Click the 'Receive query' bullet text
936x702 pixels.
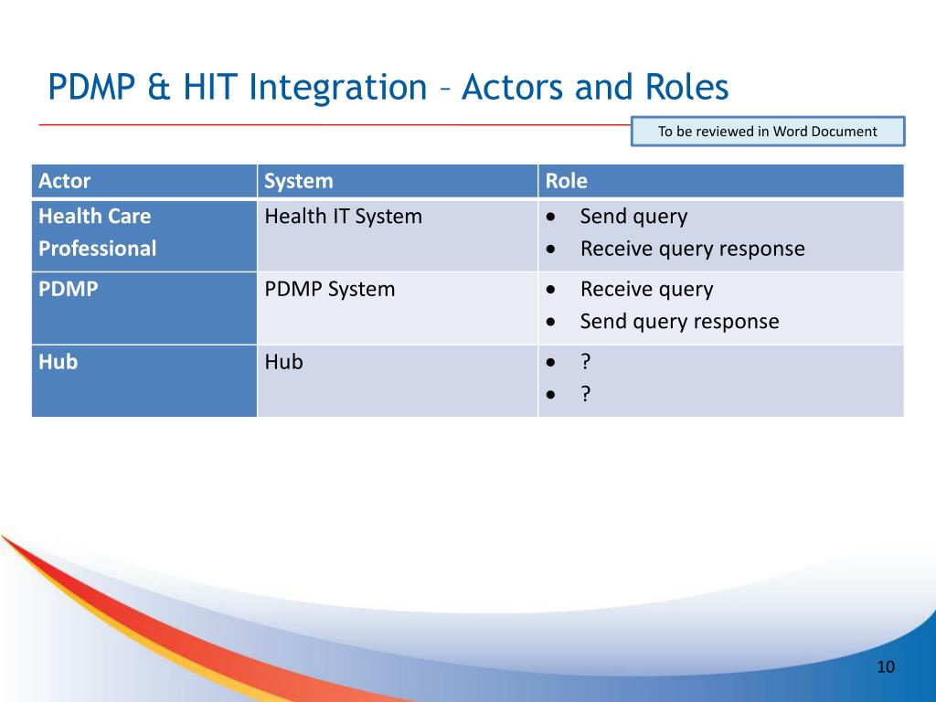646,290
